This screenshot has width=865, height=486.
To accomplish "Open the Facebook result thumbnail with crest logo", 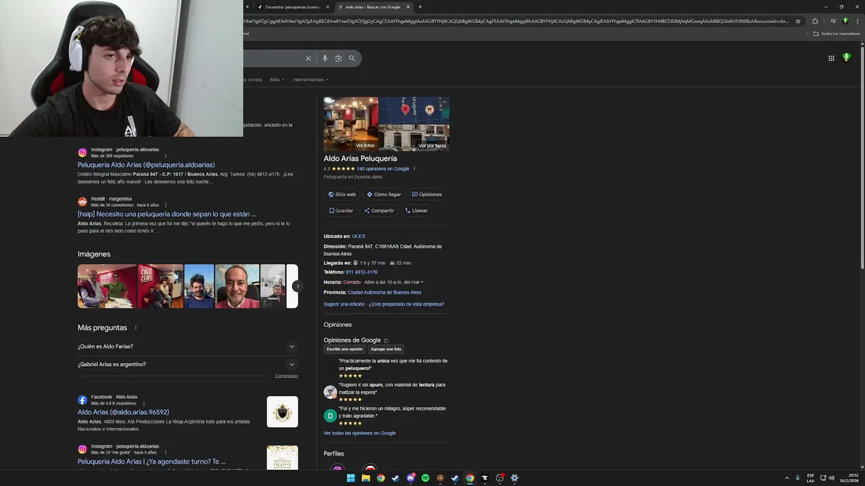I will click(x=282, y=412).
